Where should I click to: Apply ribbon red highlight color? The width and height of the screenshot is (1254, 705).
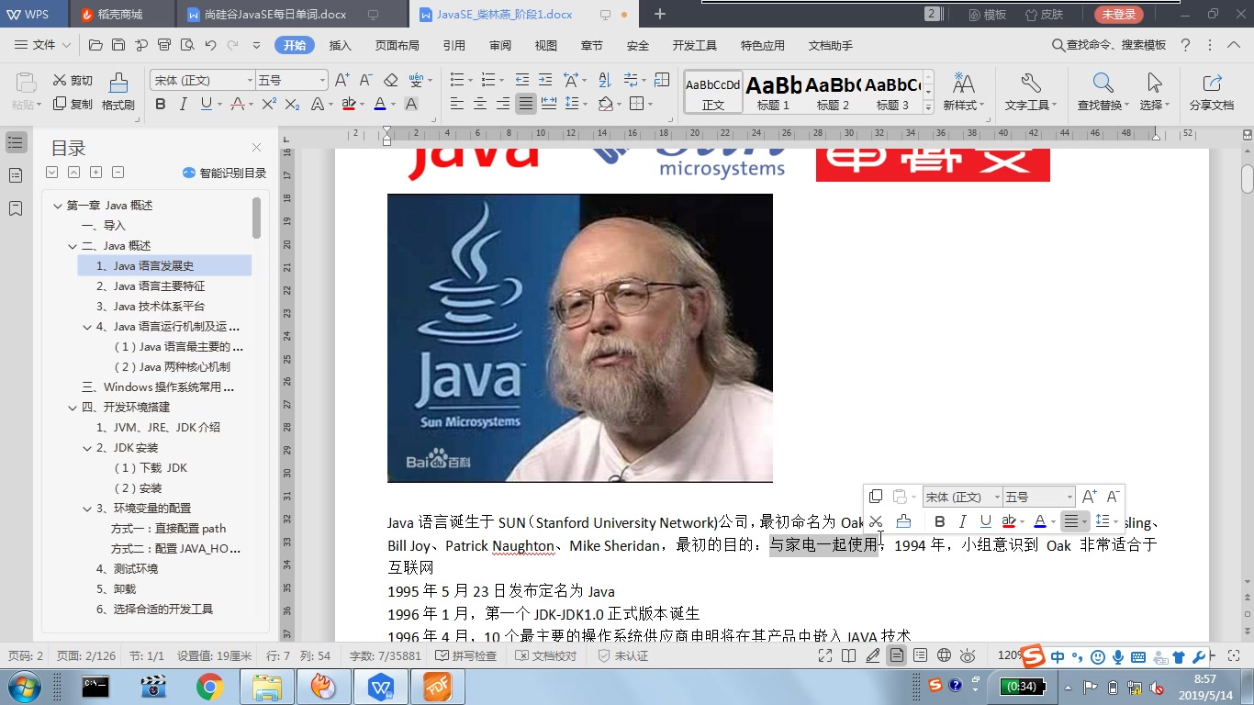pos(348,104)
